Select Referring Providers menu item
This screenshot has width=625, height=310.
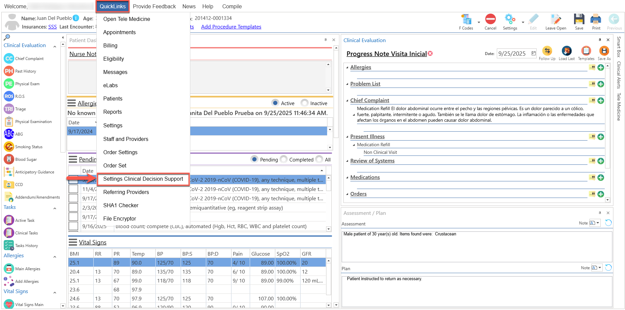(x=126, y=192)
